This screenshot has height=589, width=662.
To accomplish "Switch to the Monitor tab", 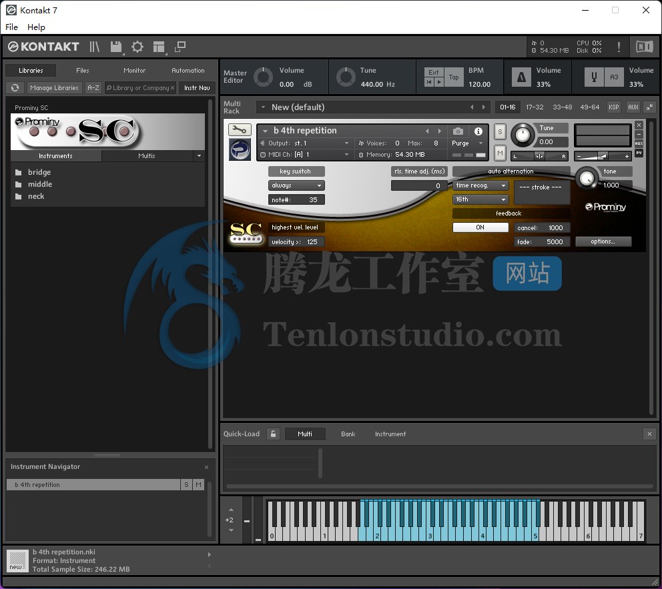I will click(x=134, y=71).
